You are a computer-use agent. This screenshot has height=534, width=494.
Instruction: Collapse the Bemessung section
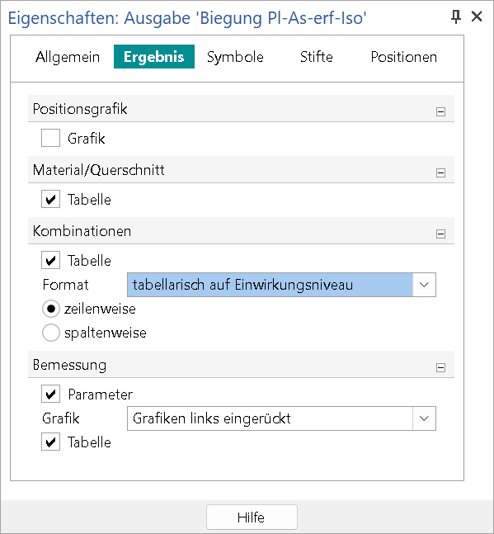point(440,368)
